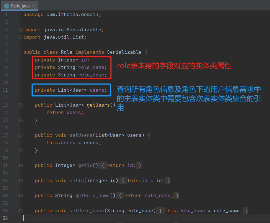Image resolution: width=270 pixels, height=223 pixels.
Task: Select the Role.java editor tab
Action: [x=19, y=6]
